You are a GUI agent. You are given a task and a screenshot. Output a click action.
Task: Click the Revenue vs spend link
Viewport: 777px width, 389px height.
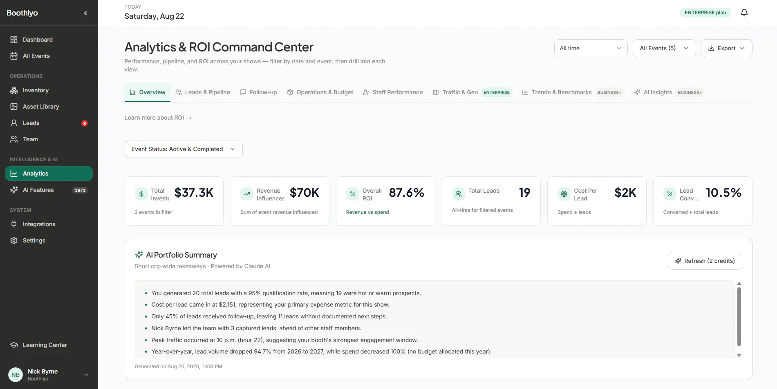pyautogui.click(x=367, y=212)
